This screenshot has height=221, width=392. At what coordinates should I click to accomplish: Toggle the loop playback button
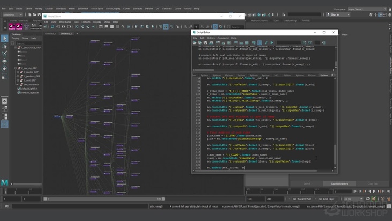coord(367,199)
